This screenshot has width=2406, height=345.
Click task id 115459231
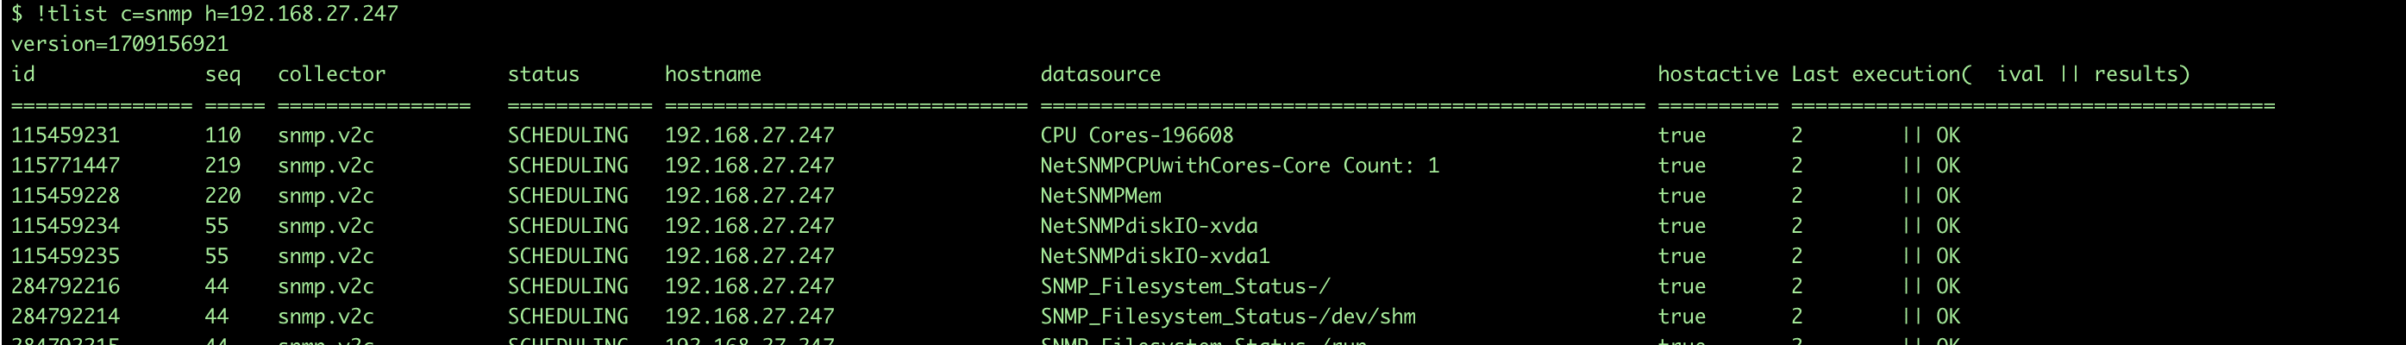pos(66,135)
